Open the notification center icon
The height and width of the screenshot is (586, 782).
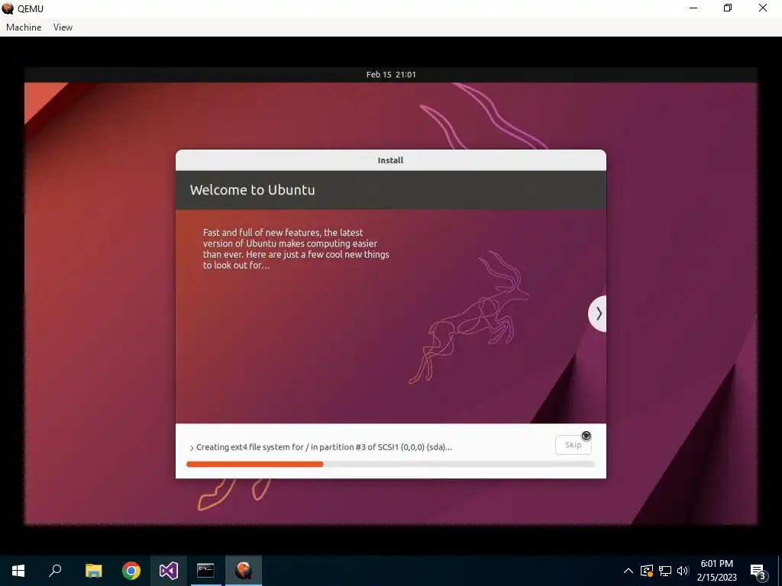[x=758, y=571]
